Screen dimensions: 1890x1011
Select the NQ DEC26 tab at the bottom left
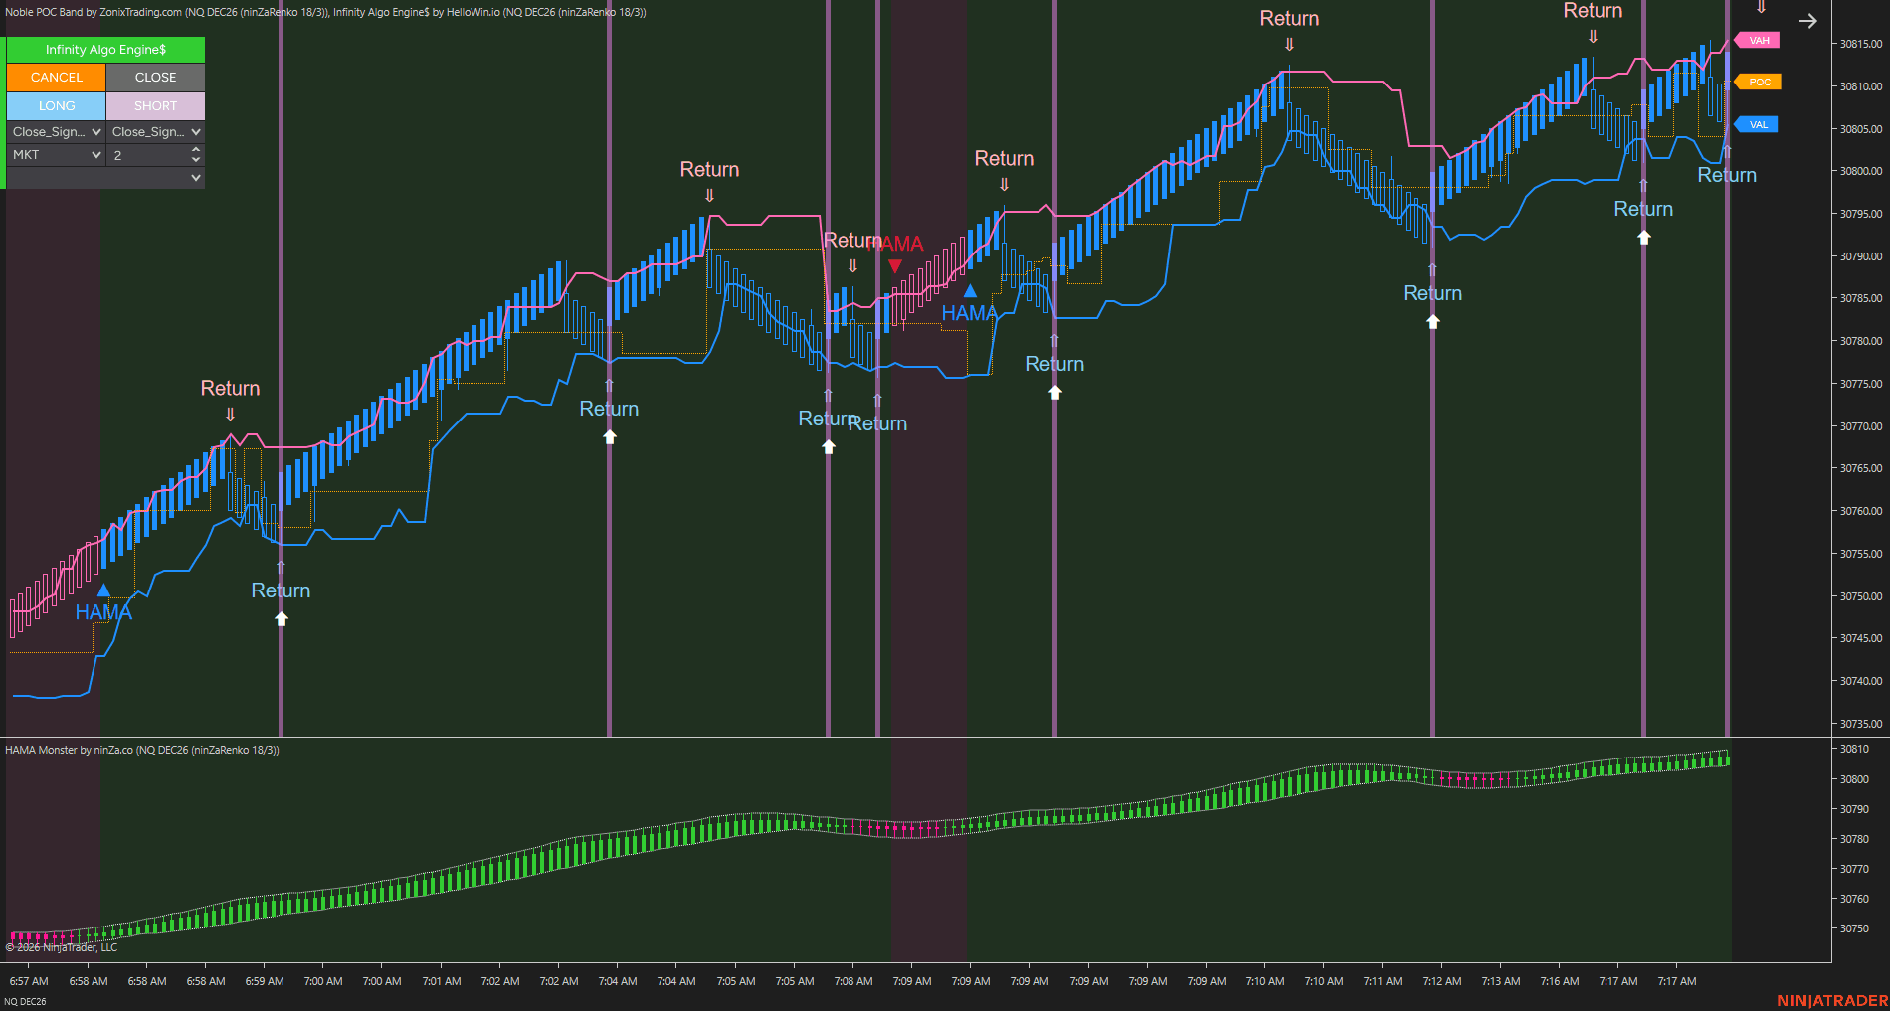coord(25,1001)
